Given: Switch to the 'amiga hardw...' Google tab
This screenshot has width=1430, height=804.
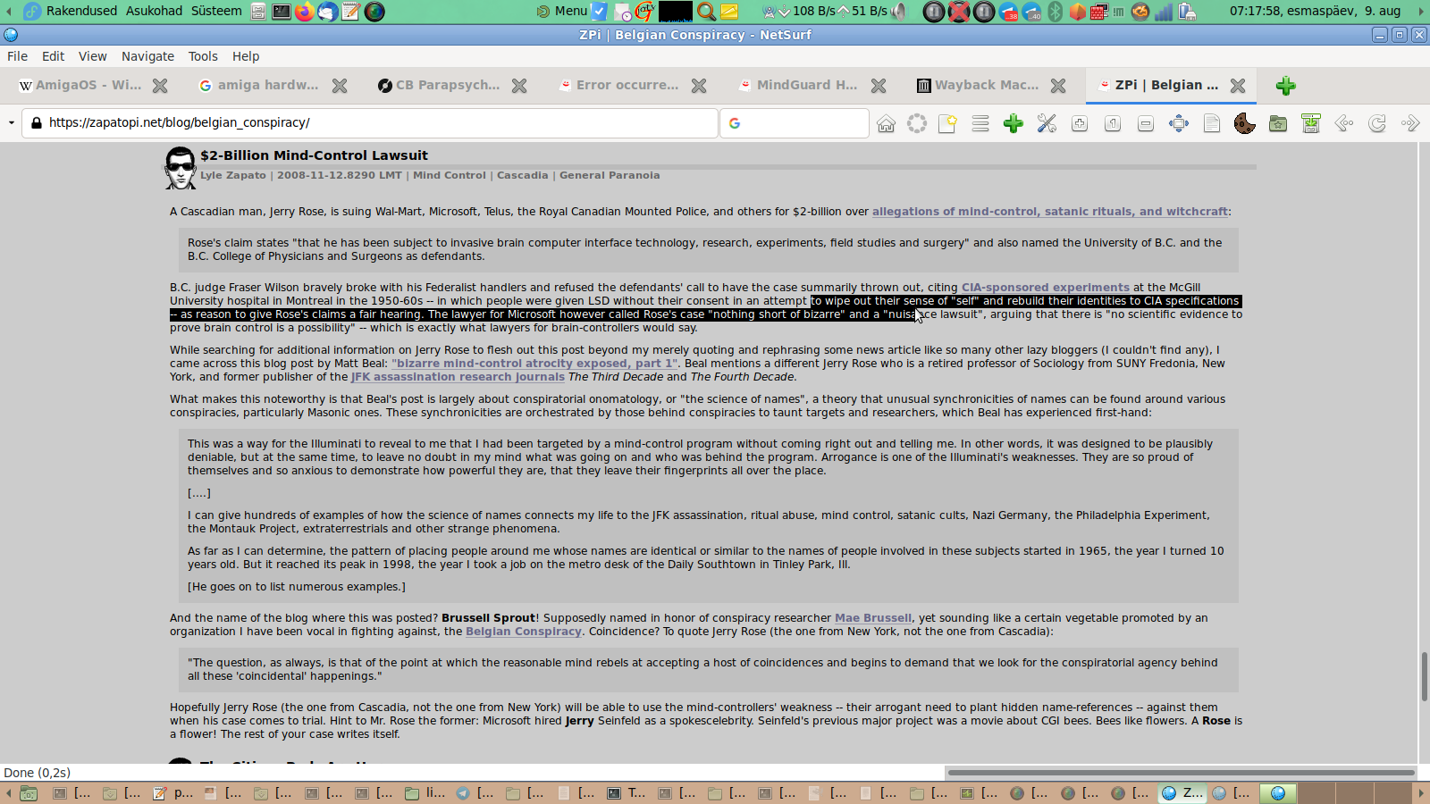Looking at the screenshot, I should coord(259,86).
